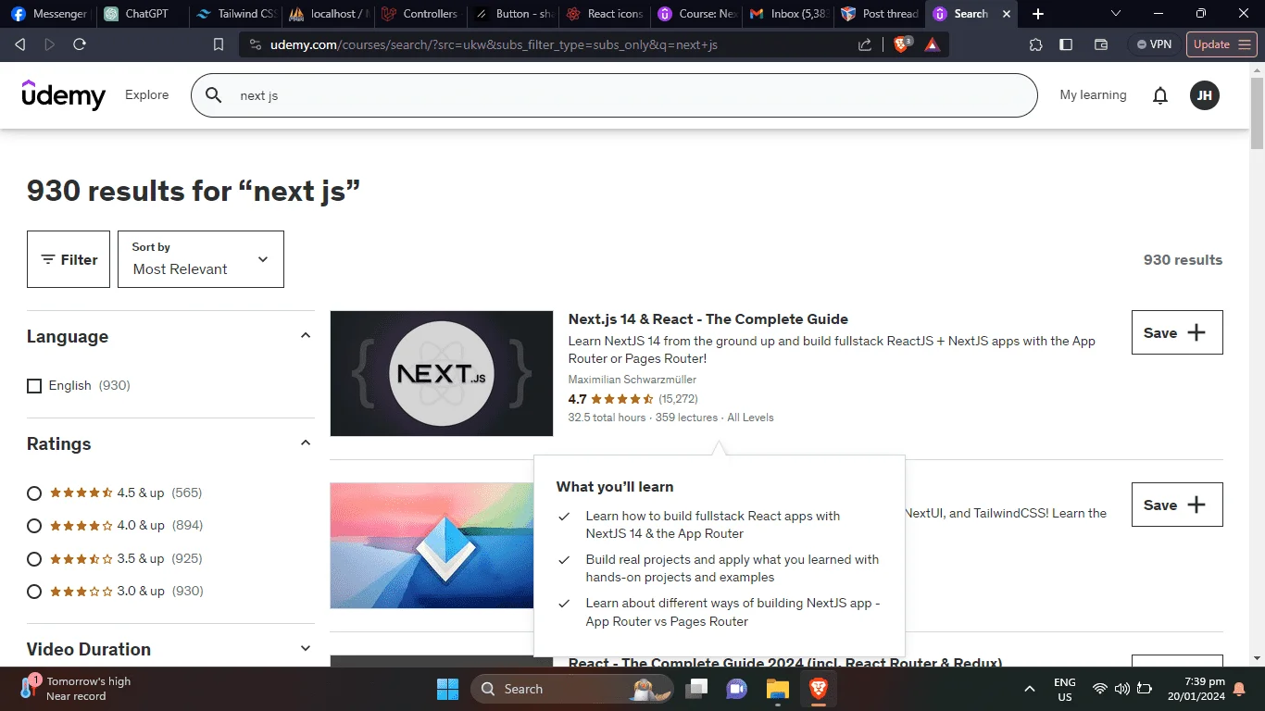
Task: Click the browser address bar URL
Action: [494, 44]
